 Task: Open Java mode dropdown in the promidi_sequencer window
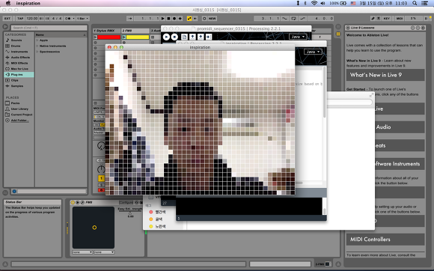coord(298,37)
